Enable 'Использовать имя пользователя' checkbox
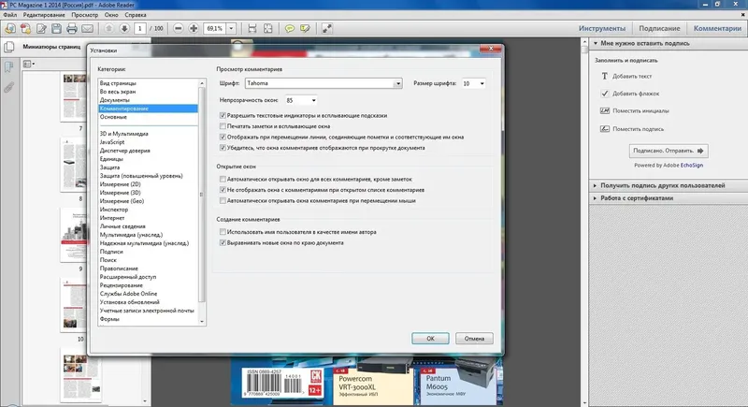This screenshot has height=407, width=748. [x=223, y=232]
